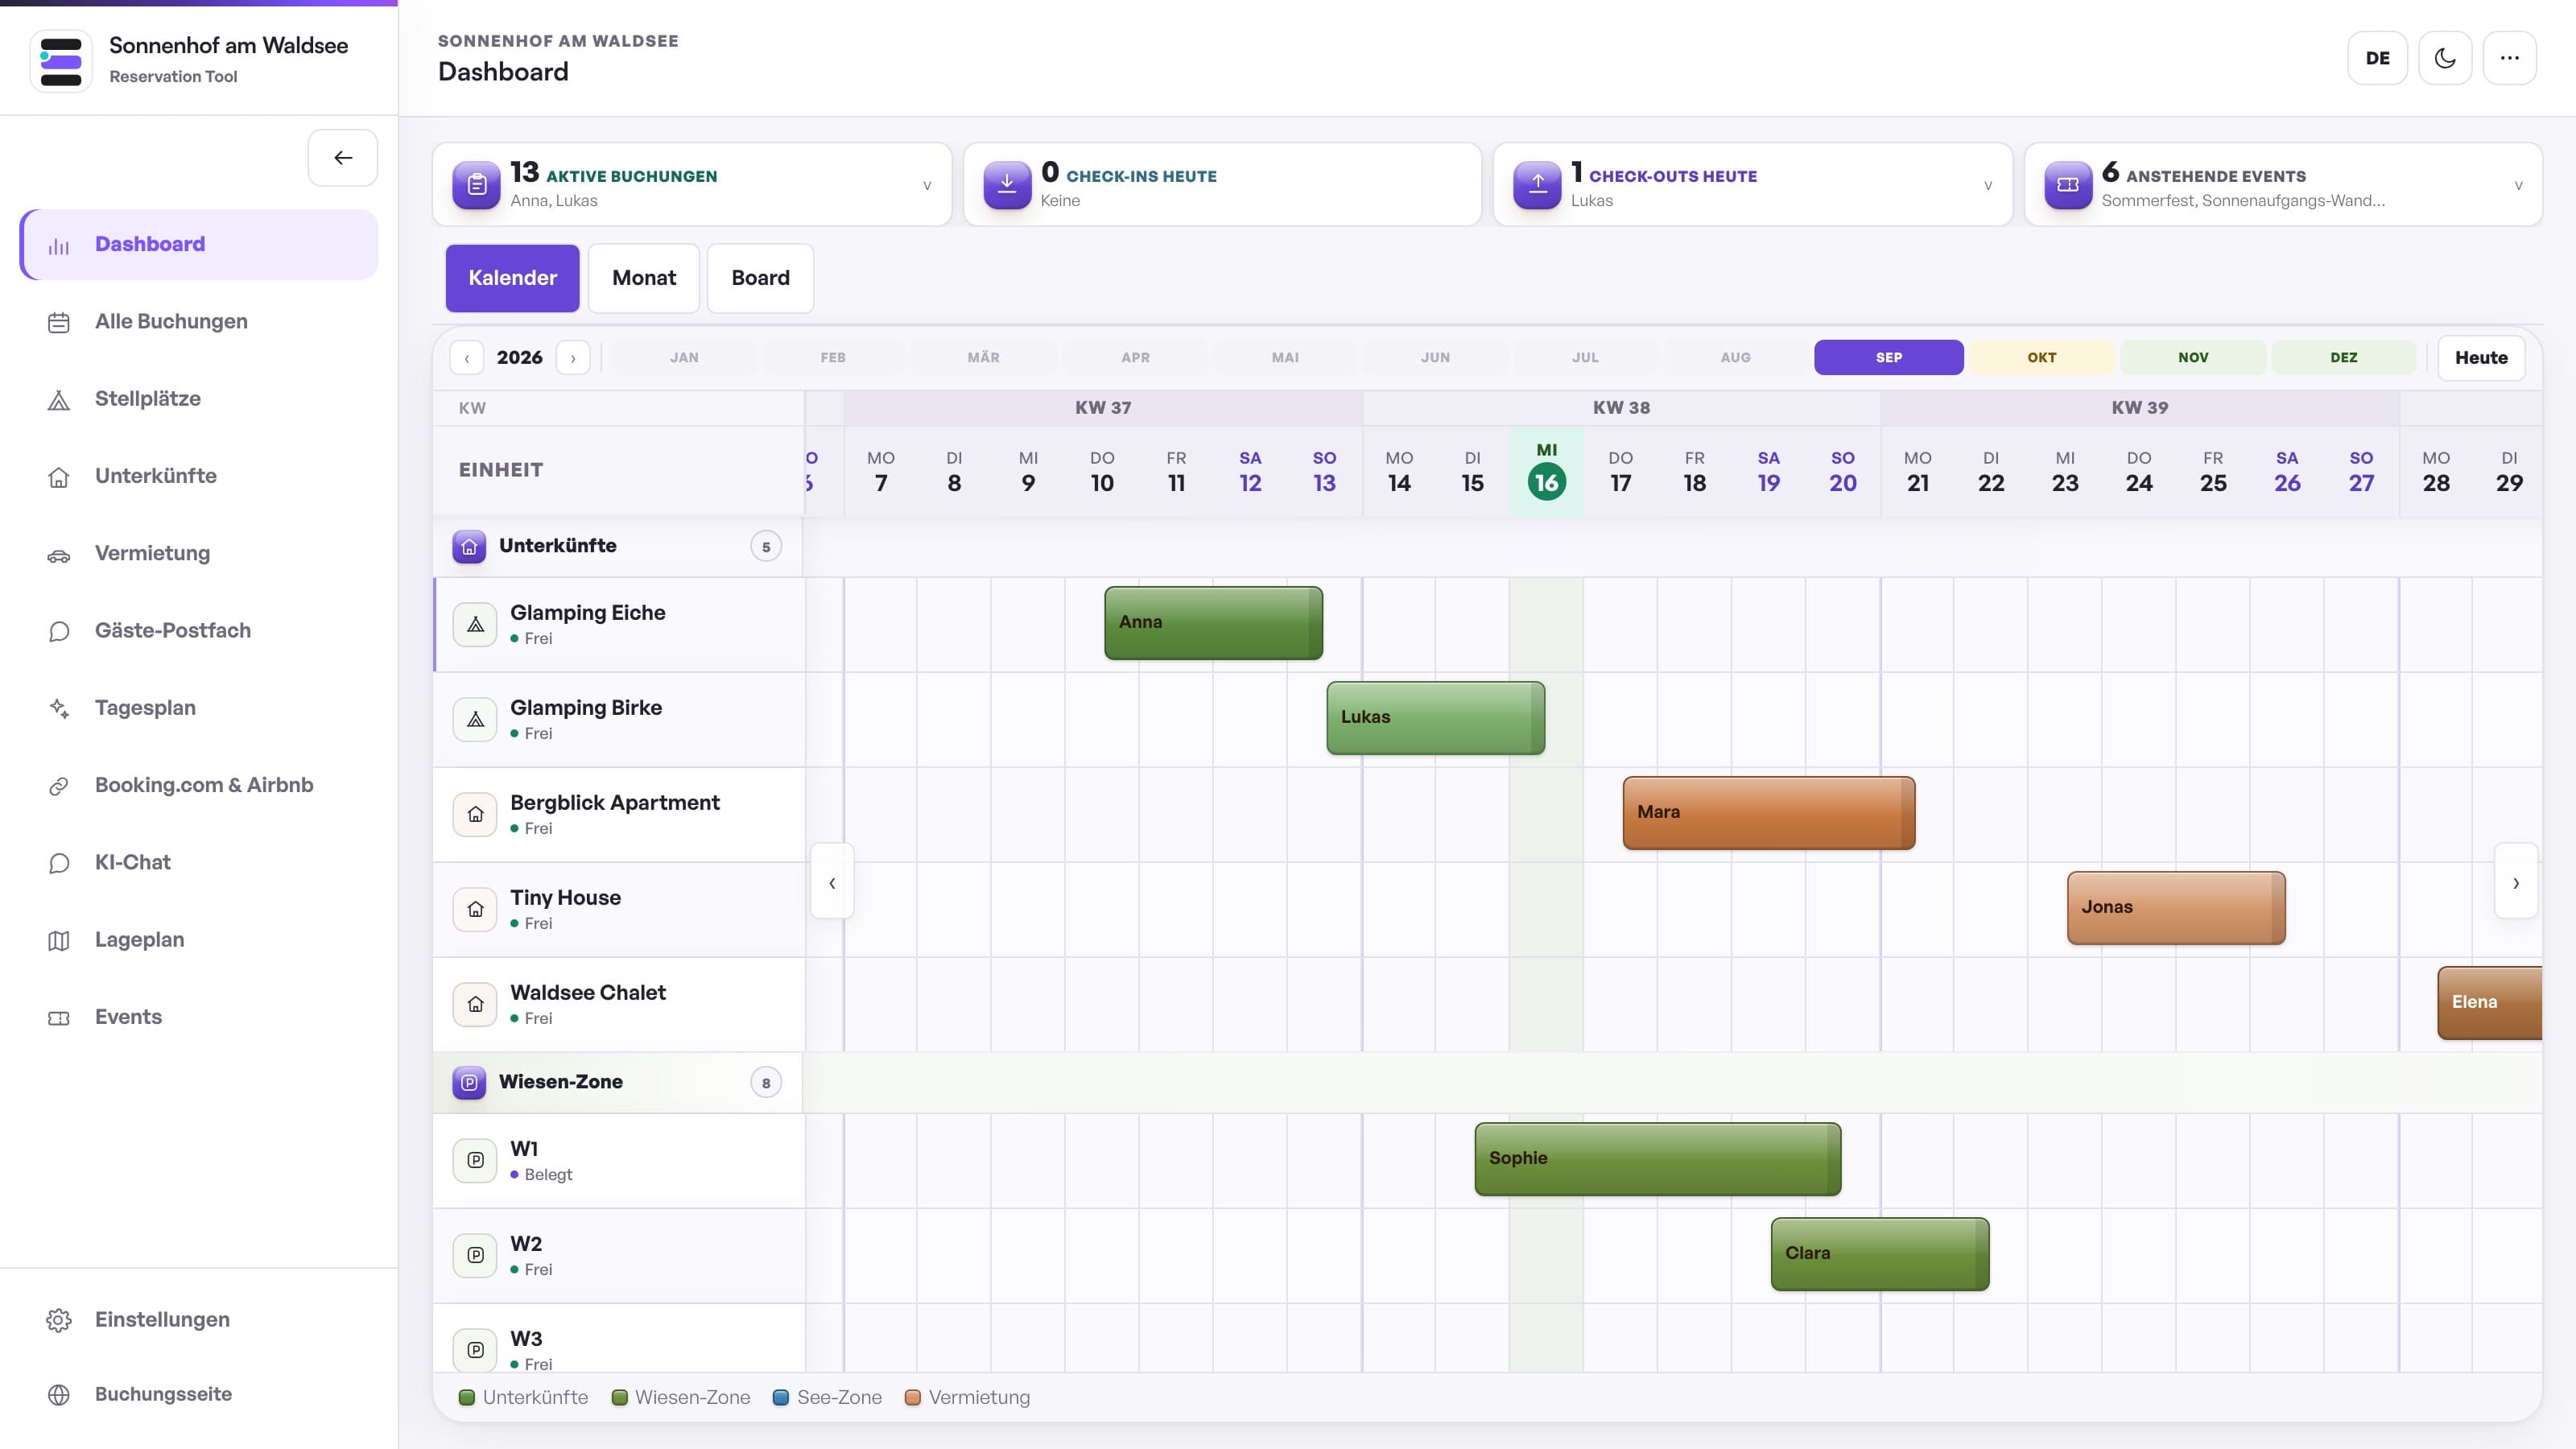Image resolution: width=2576 pixels, height=1449 pixels.
Task: Click the Vermietung legend swatch
Action: tap(912, 1398)
